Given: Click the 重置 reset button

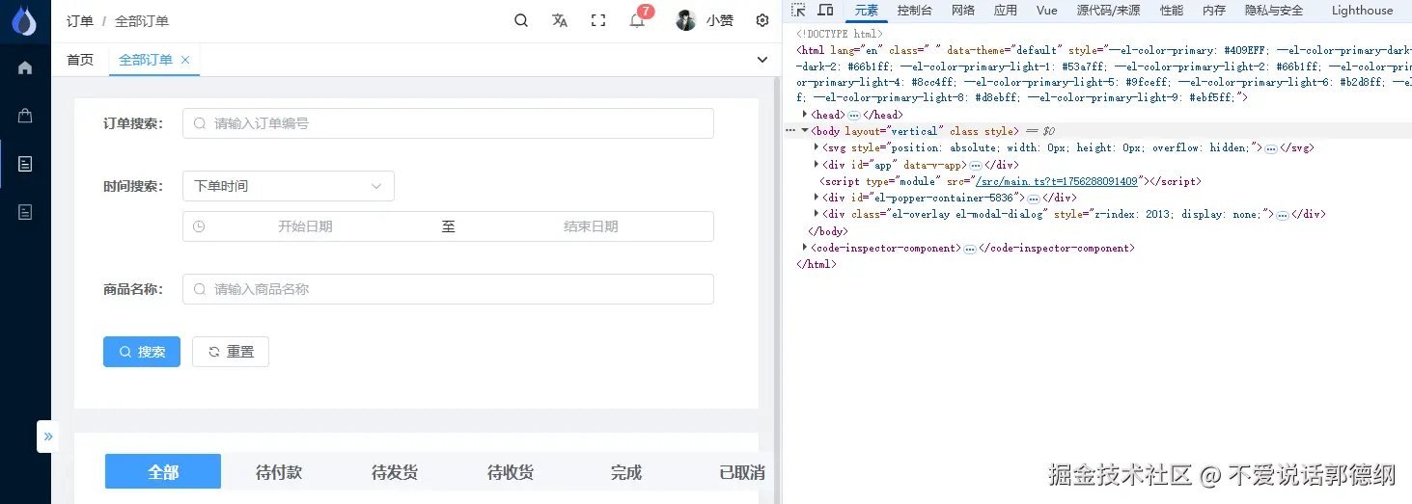Looking at the screenshot, I should click(x=231, y=352).
